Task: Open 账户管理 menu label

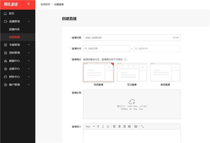Action: tap(14, 85)
